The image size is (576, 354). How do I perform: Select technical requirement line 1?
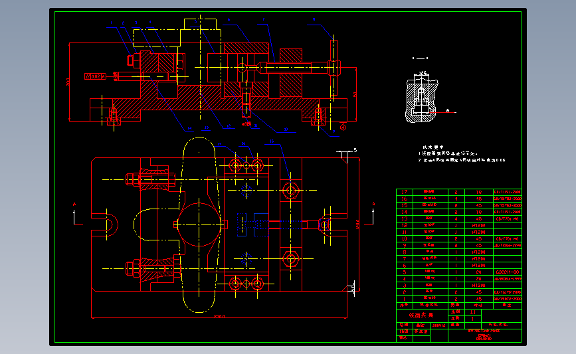click(x=448, y=153)
